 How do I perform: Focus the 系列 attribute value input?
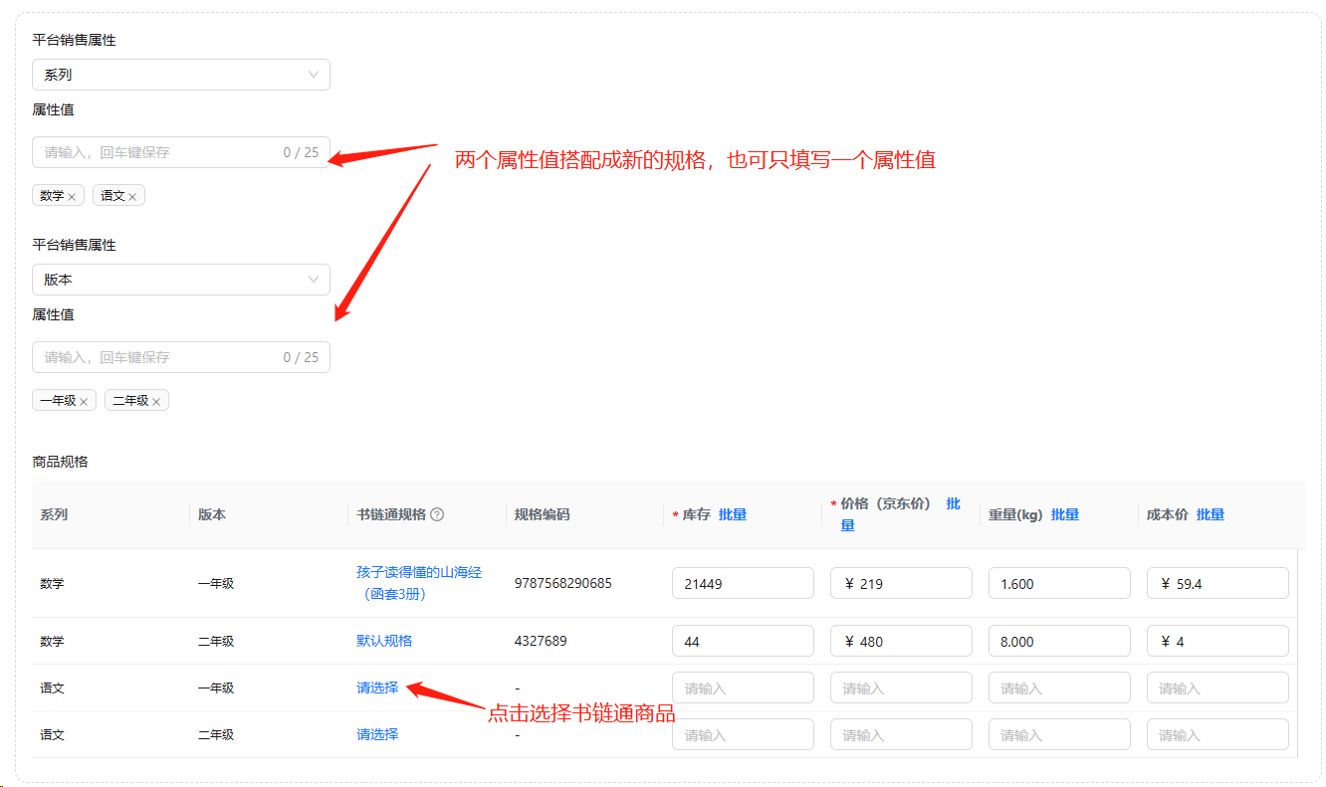[181, 152]
